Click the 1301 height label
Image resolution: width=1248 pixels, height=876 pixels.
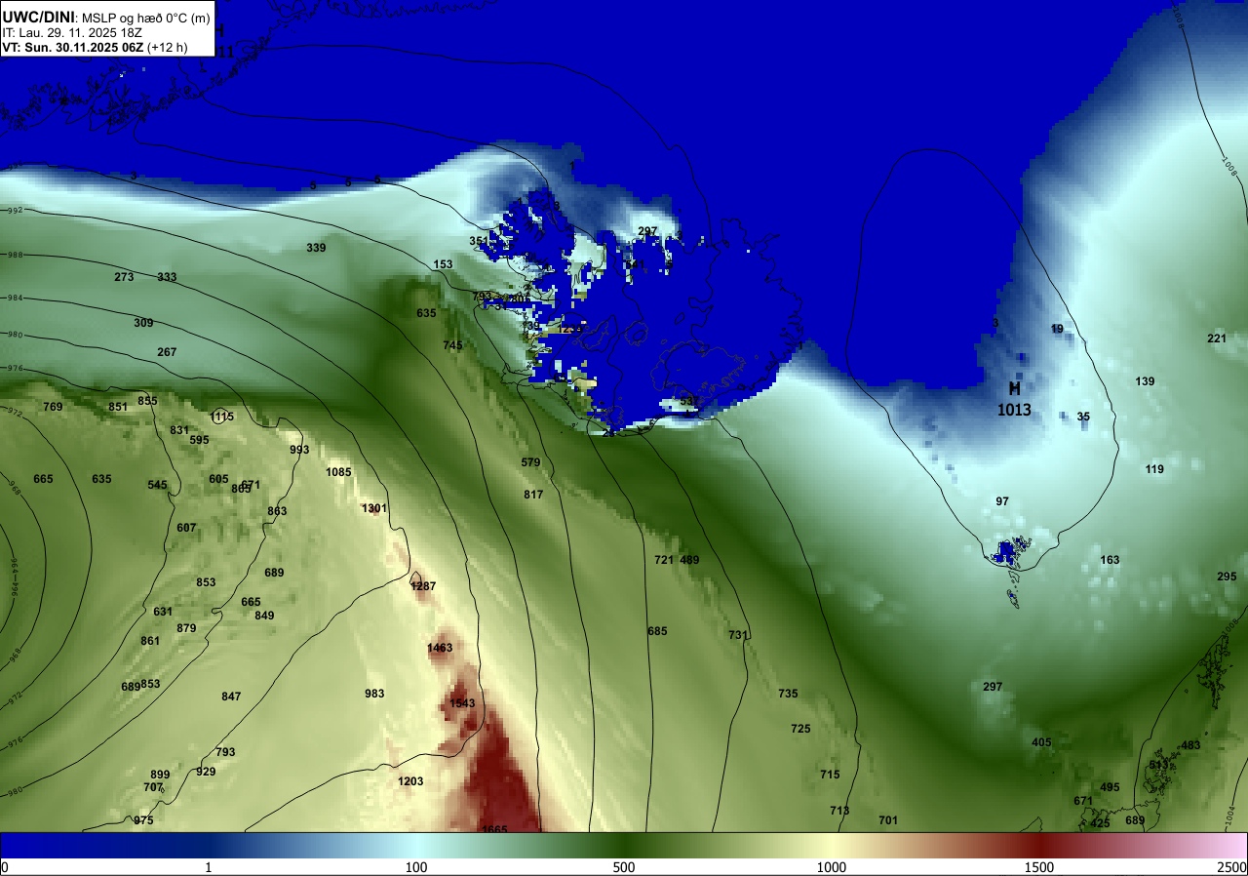pyautogui.click(x=374, y=508)
